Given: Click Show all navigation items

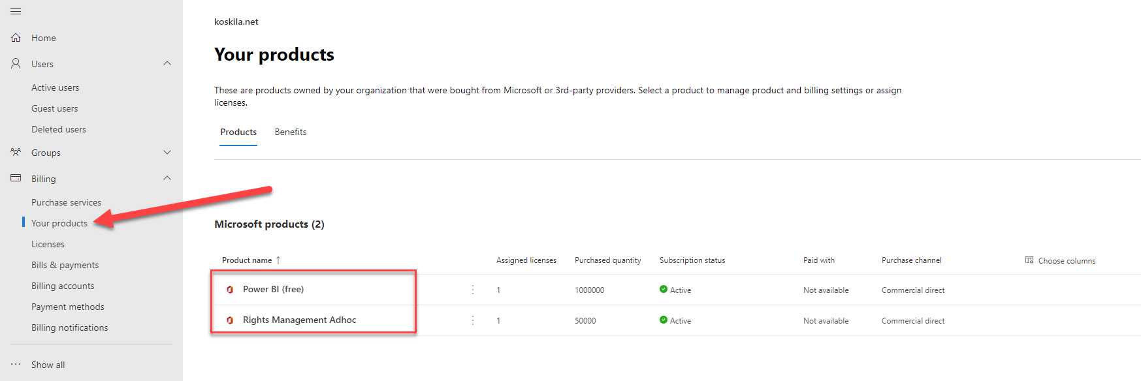Looking at the screenshot, I should pos(48,365).
